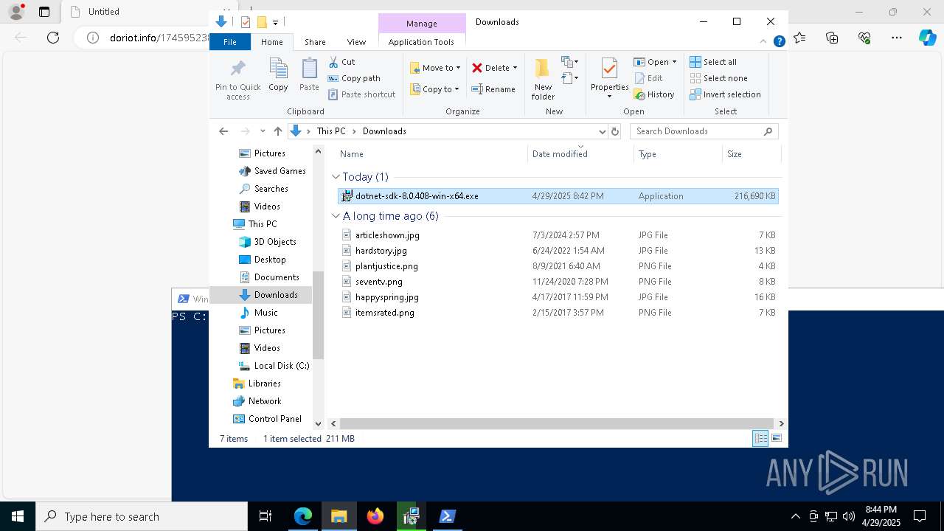Open PowerShell from taskbar

click(x=447, y=516)
